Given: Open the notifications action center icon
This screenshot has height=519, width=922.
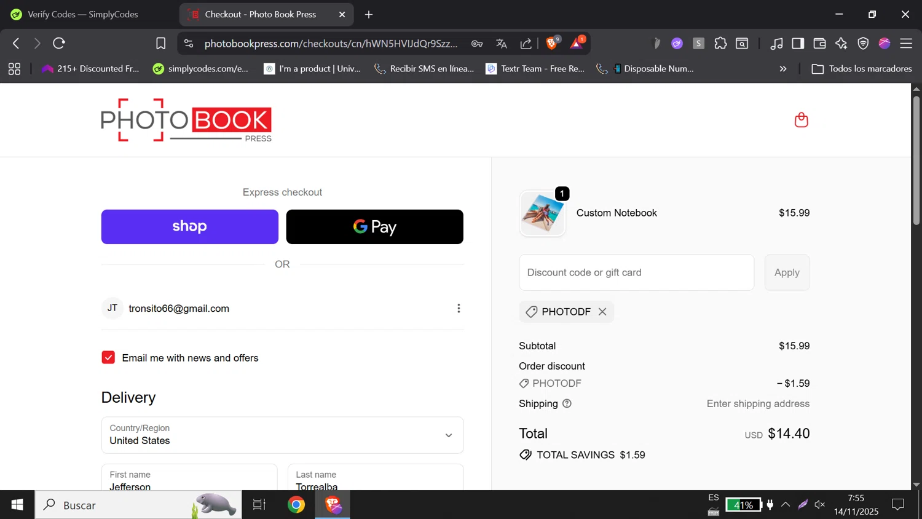Looking at the screenshot, I should point(898,505).
